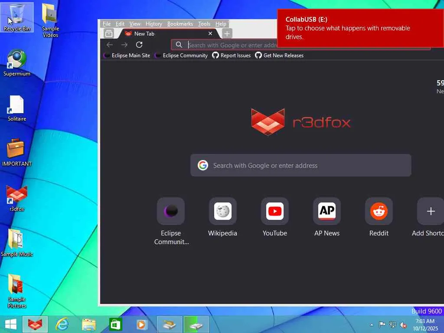Open the Report Issues bookmark

click(x=232, y=55)
